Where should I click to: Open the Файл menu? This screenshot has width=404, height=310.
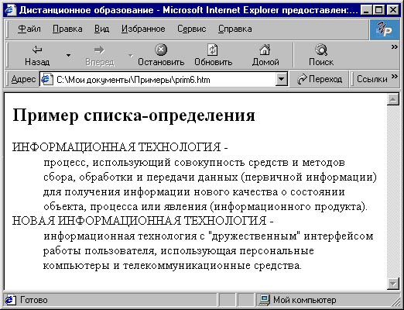tap(29, 29)
